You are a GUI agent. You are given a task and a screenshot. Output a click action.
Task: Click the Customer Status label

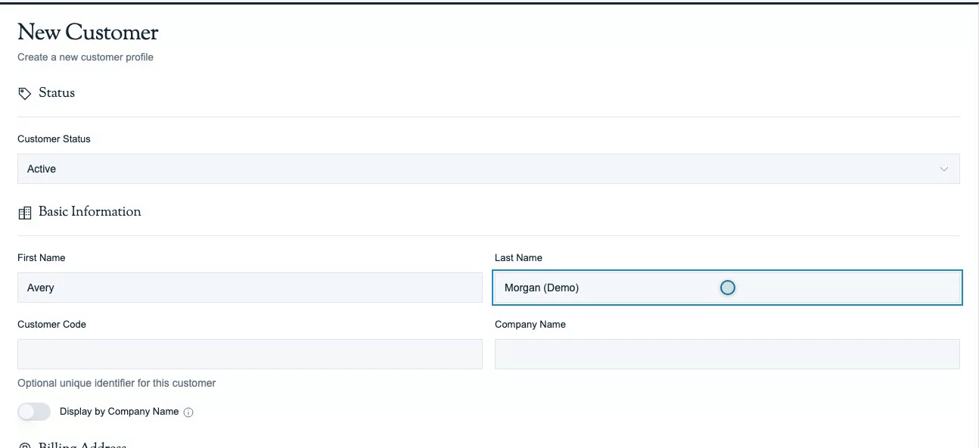click(x=54, y=139)
